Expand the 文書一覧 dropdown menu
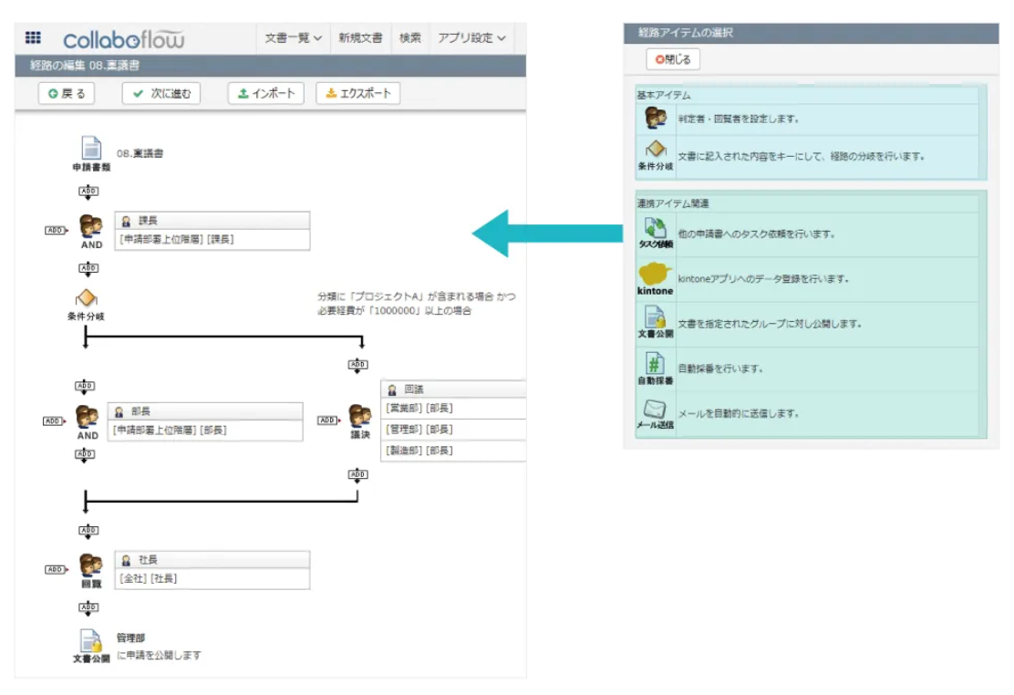Image resolution: width=1014 pixels, height=695 pixels. (x=293, y=38)
